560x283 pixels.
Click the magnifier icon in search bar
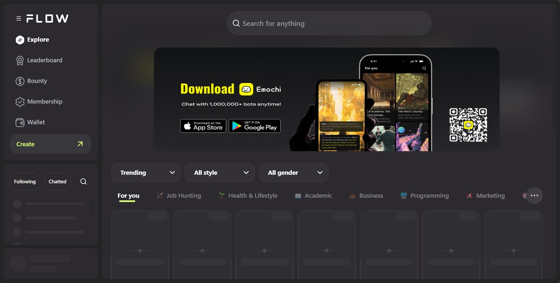click(236, 23)
